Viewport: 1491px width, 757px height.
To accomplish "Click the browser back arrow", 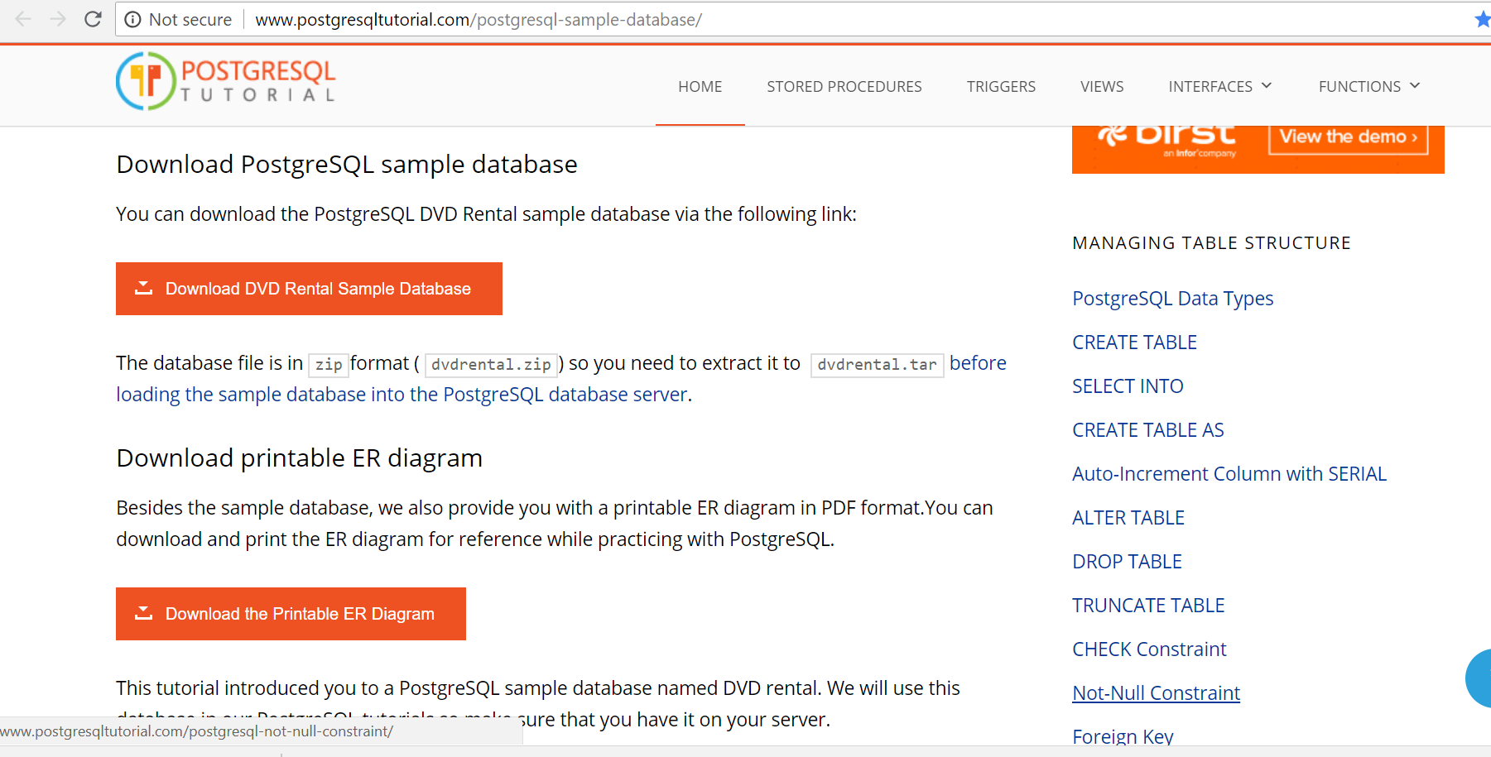I will coord(22,19).
